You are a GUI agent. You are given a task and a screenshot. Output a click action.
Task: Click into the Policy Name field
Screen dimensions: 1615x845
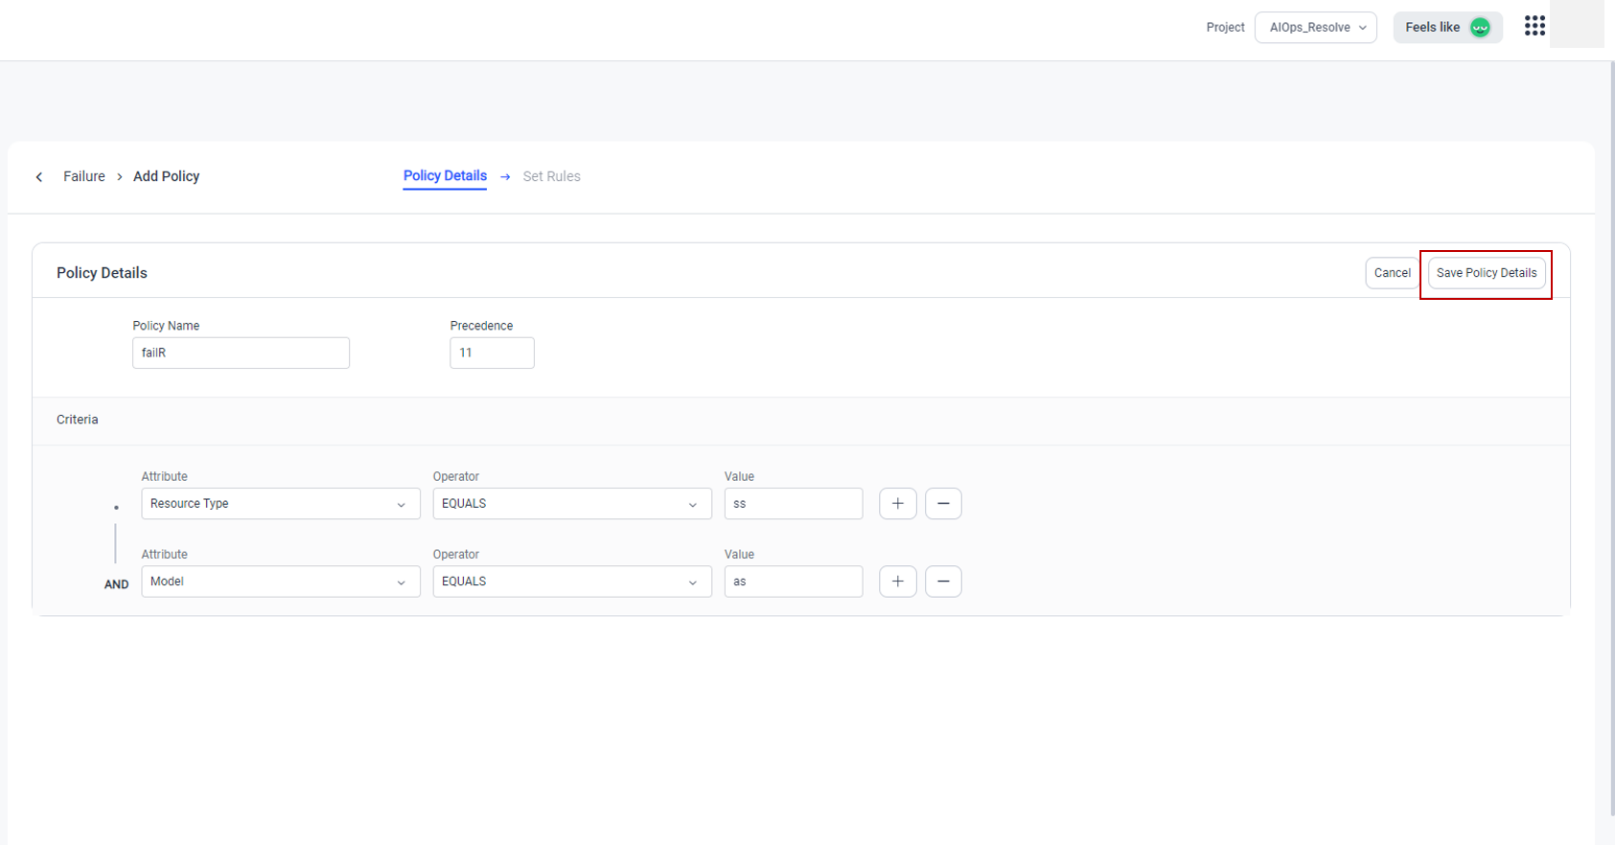241,353
